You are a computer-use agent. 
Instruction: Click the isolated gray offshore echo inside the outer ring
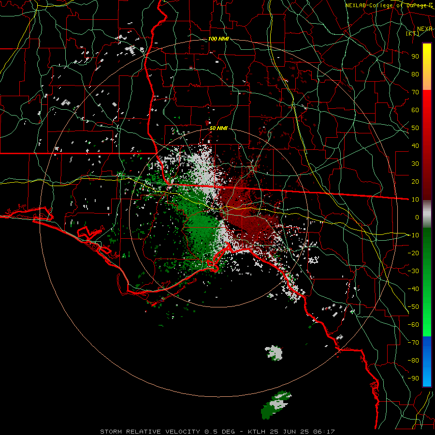click(274, 353)
